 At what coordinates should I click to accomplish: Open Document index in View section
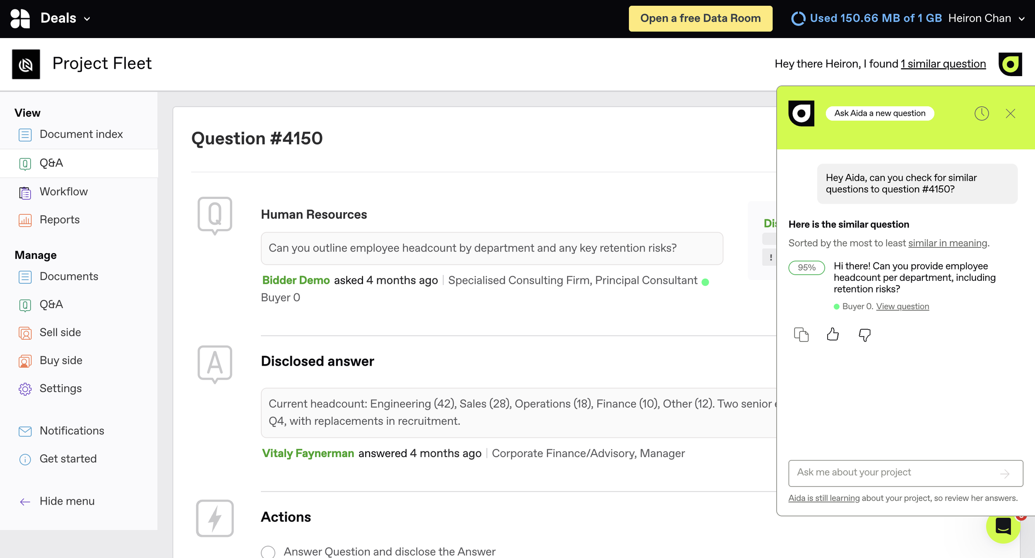tap(81, 134)
